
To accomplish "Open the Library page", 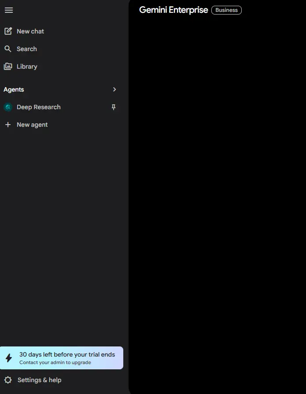I will pyautogui.click(x=27, y=66).
